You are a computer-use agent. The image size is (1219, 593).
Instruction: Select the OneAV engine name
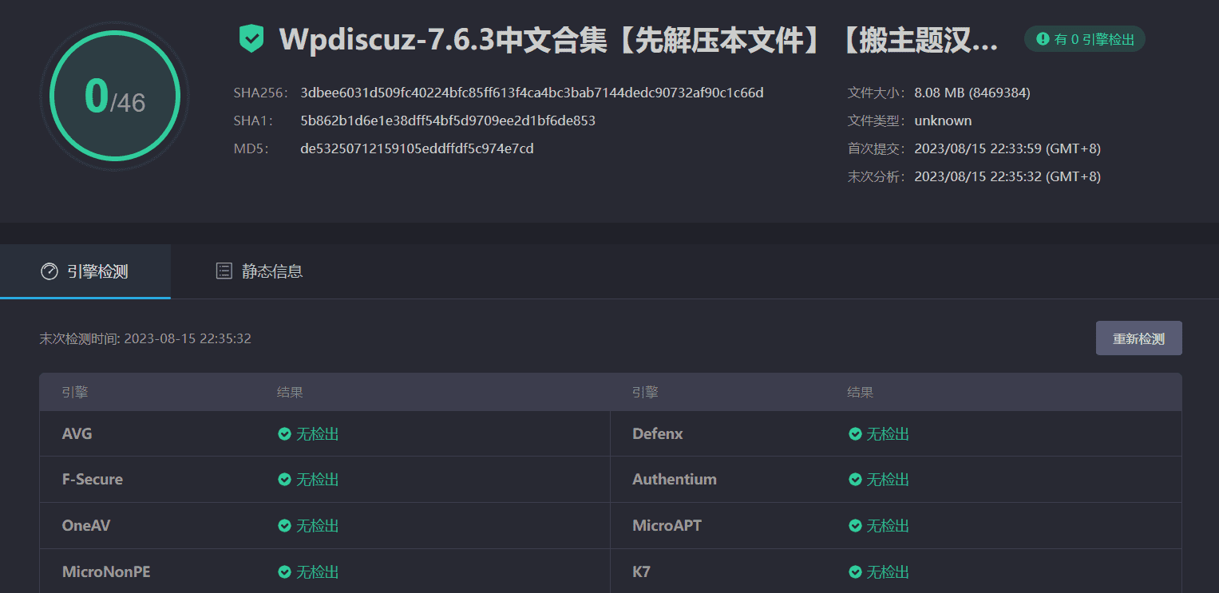click(86, 526)
